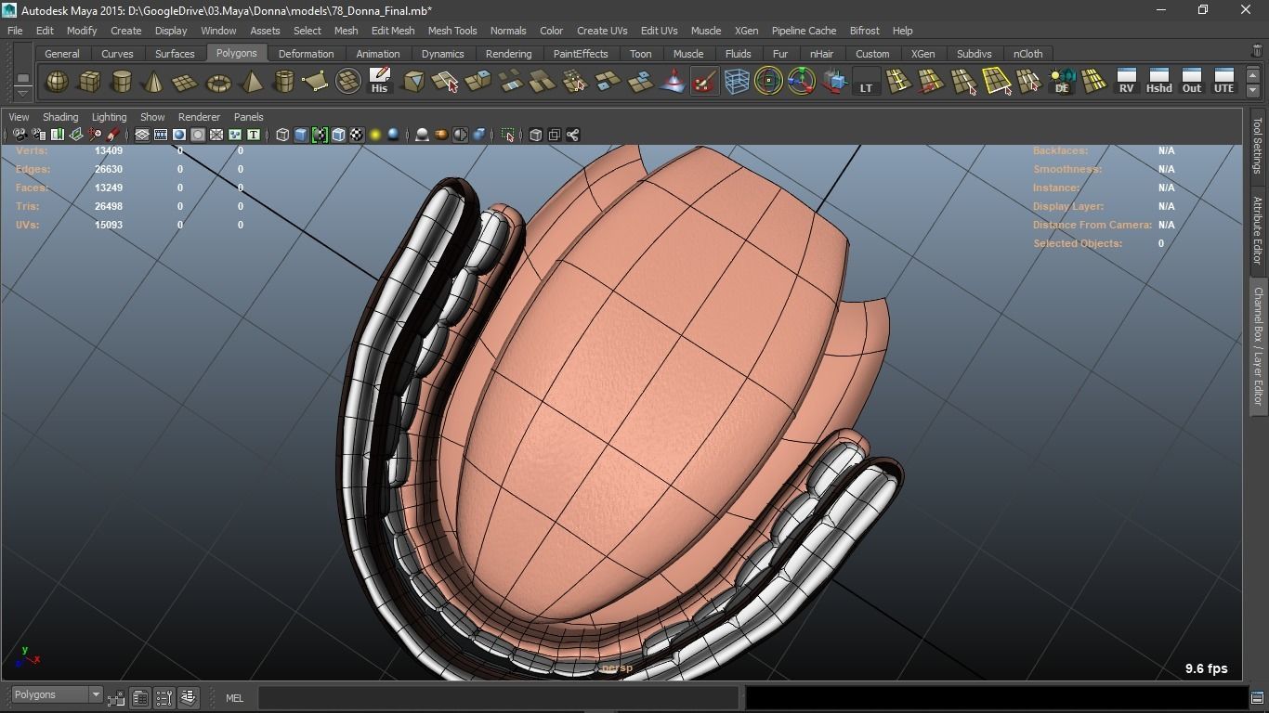Click the Select Camera icon in panel toolbar
Screen dimensions: 1269x713
[x=20, y=136]
